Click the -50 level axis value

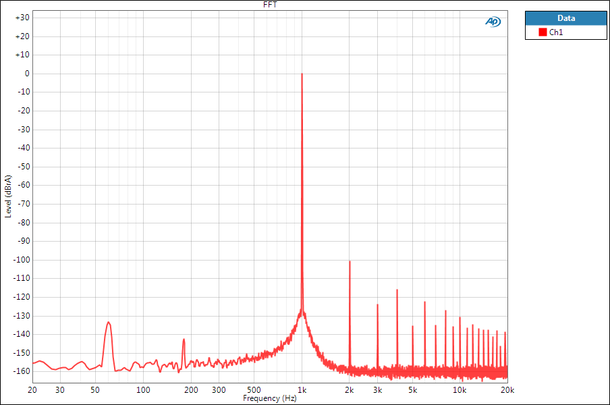tap(24, 167)
